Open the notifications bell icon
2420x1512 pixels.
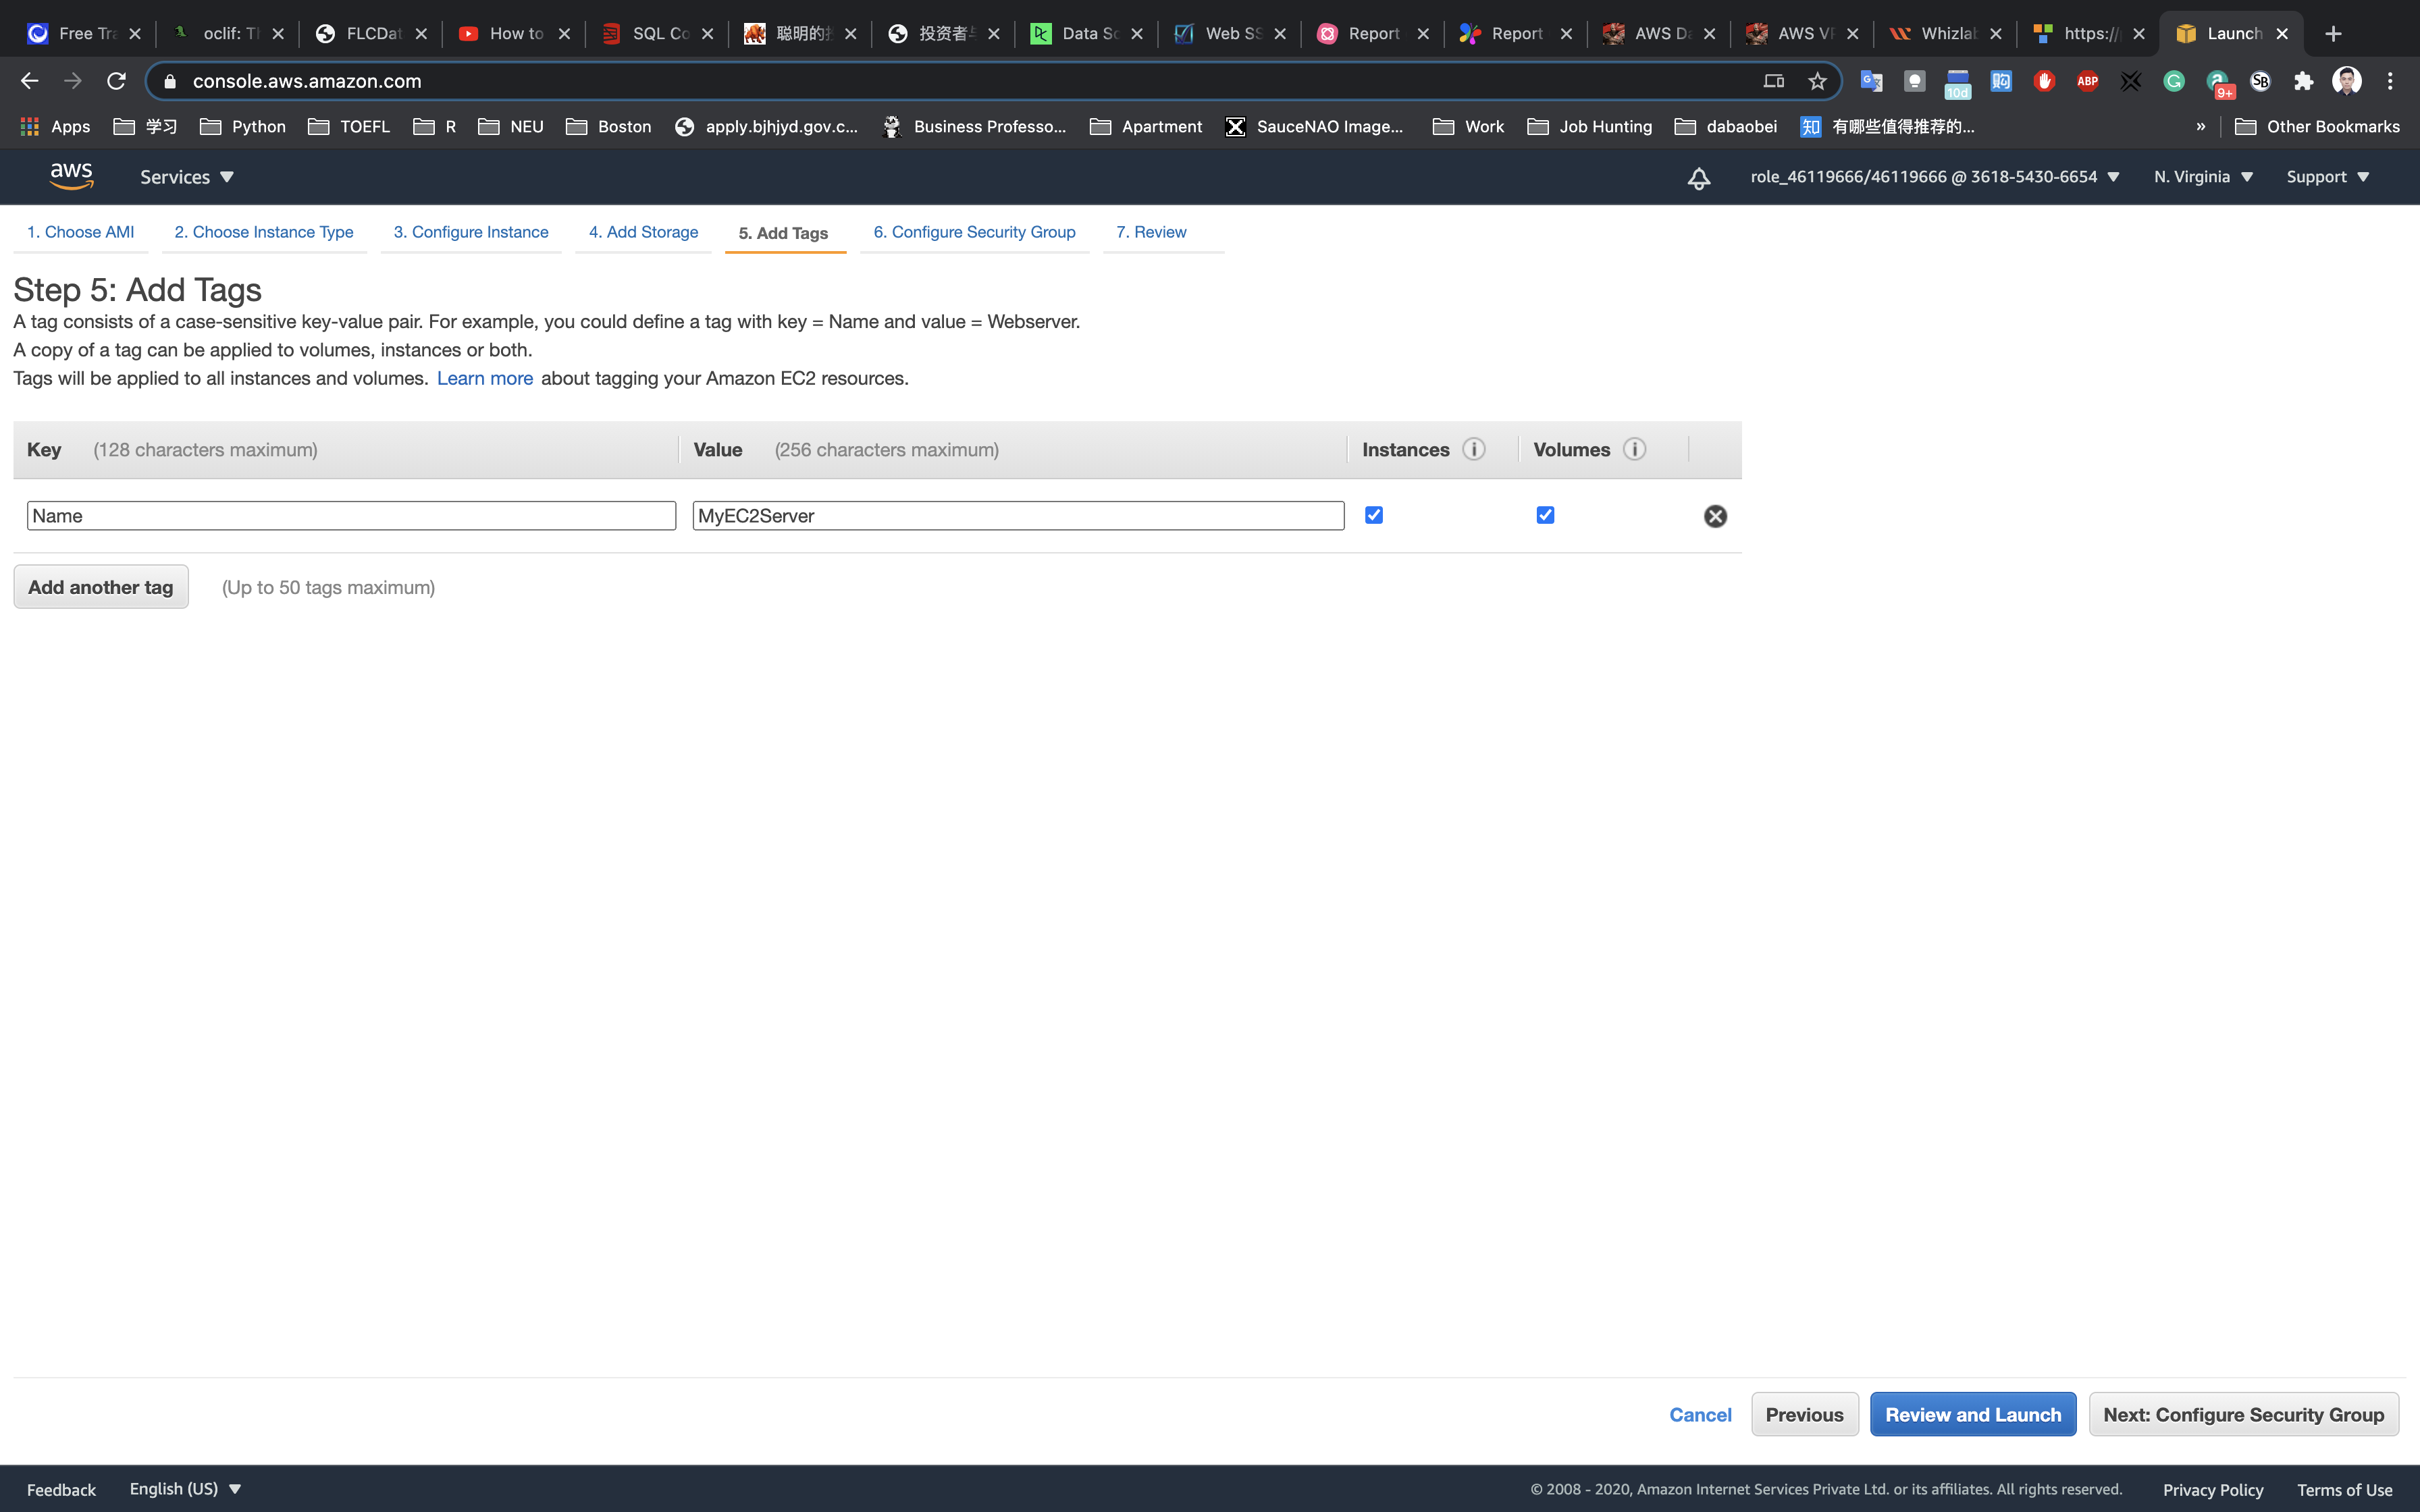pyautogui.click(x=1698, y=178)
